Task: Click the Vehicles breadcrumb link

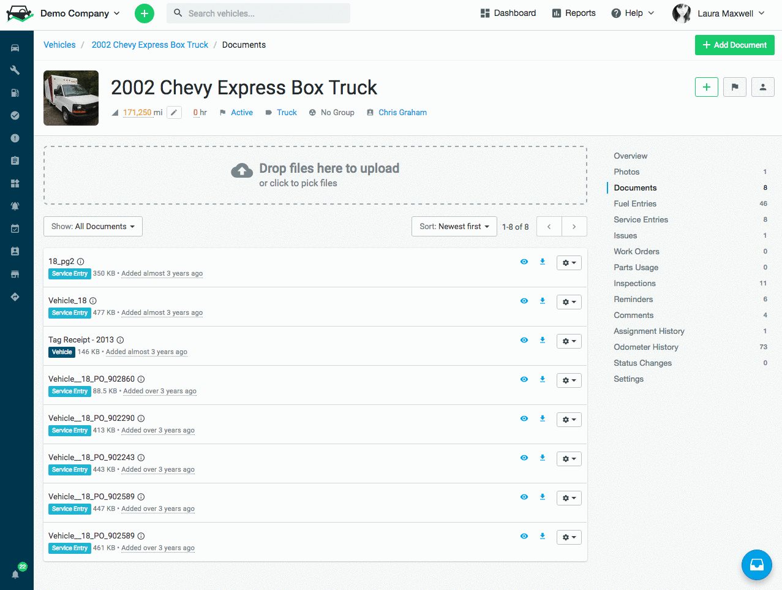Action: coord(59,45)
